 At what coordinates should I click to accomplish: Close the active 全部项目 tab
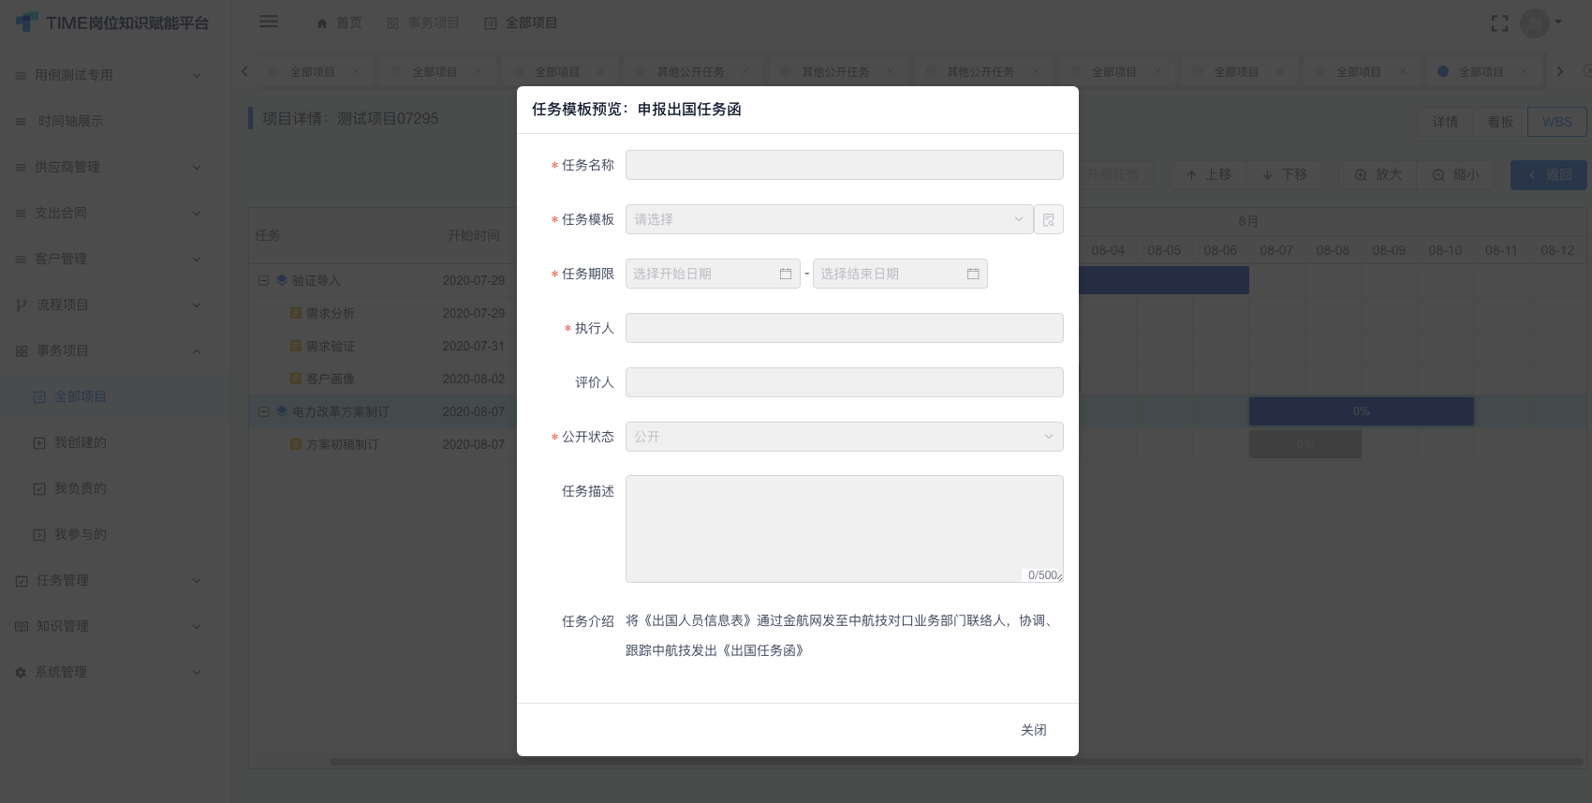tap(1525, 71)
